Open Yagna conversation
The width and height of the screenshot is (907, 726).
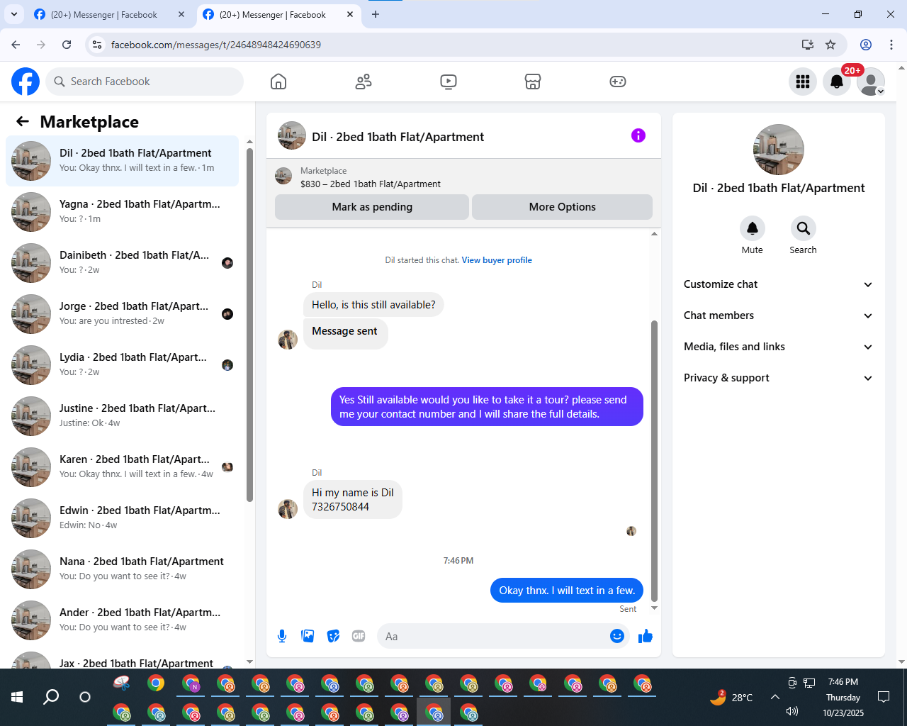123,212
